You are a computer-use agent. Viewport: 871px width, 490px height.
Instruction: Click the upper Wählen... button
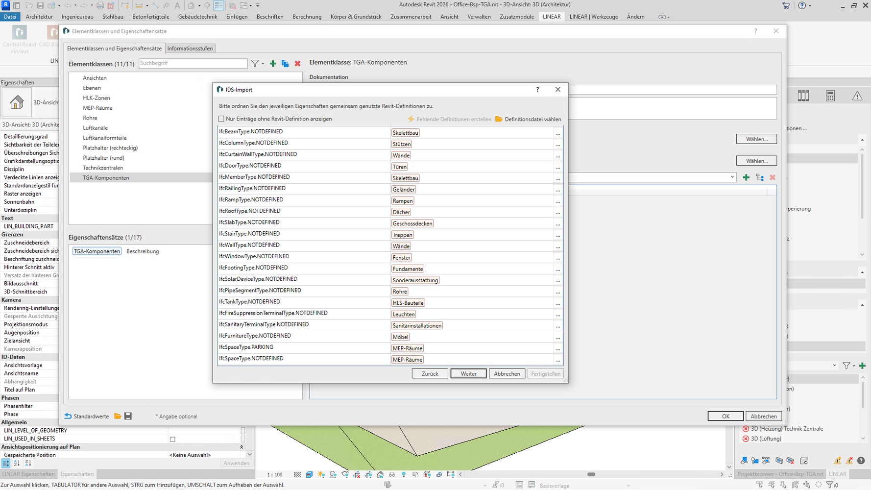tap(756, 139)
